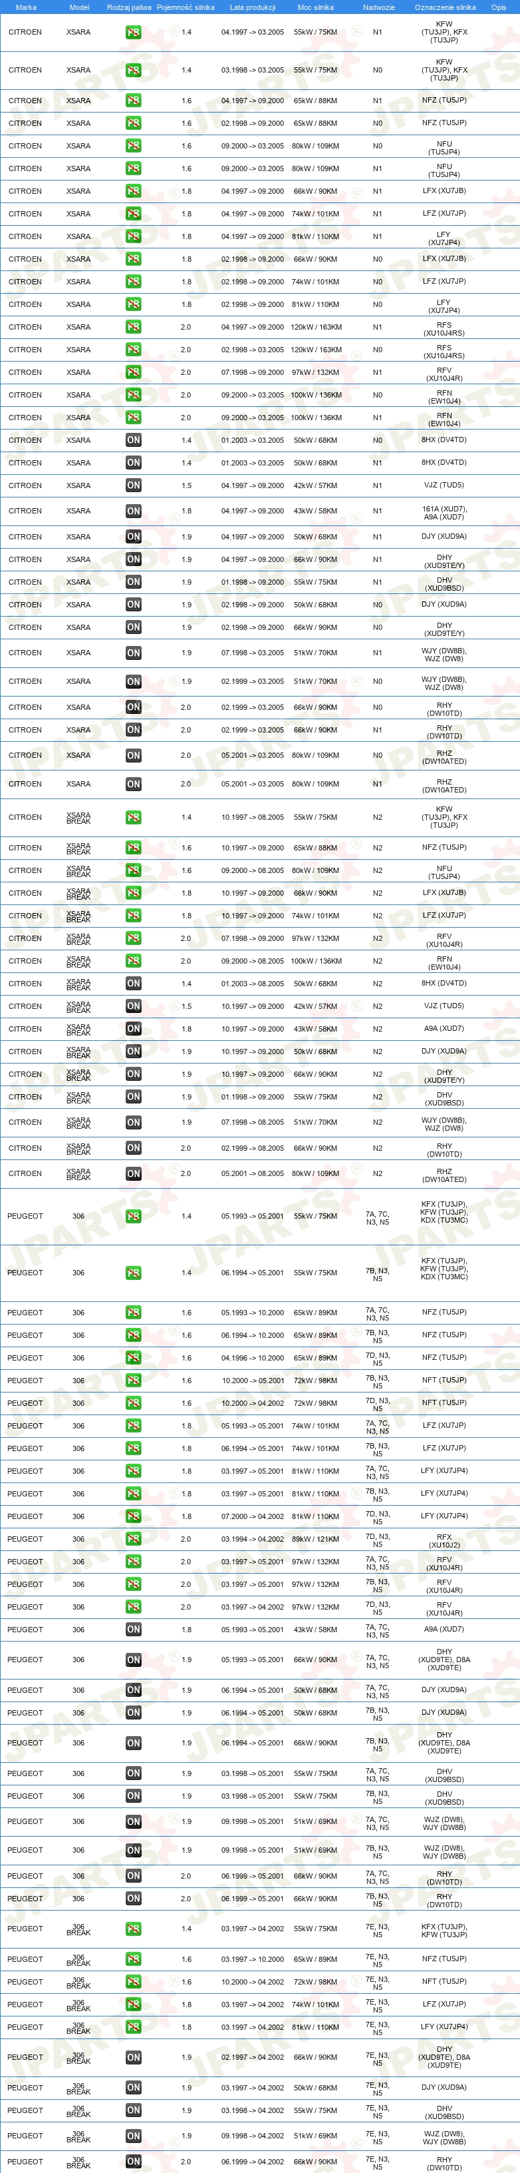The width and height of the screenshot is (520, 2173).
Task: Click the PB icon in Xsara Break NFZ (TU5JP) row
Action: (x=133, y=848)
